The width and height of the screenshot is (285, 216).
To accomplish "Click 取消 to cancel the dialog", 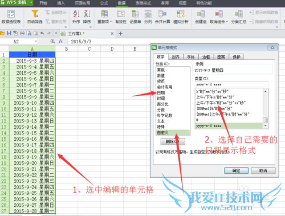I will coord(263,170).
